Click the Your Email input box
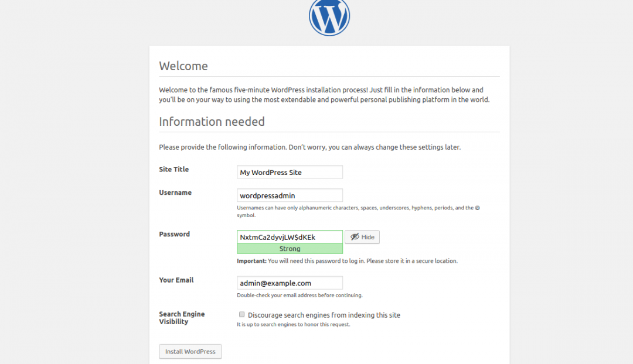The width and height of the screenshot is (633, 364). click(x=290, y=283)
